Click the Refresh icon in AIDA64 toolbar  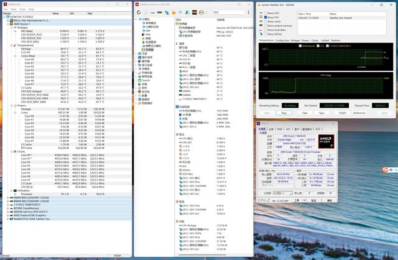[139, 12]
